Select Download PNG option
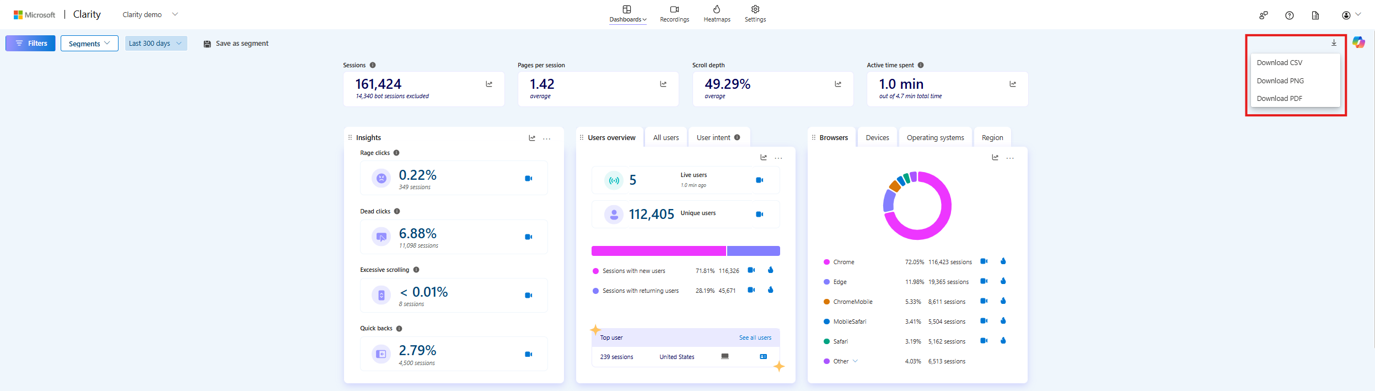 tap(1295, 81)
